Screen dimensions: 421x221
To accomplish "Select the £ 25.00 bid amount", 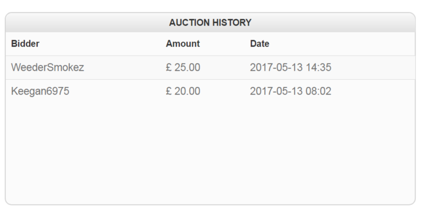I will click(183, 68).
